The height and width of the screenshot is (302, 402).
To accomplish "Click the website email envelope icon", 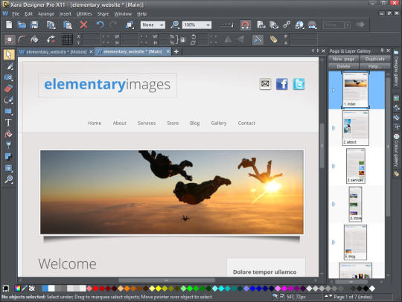I will 265,84.
